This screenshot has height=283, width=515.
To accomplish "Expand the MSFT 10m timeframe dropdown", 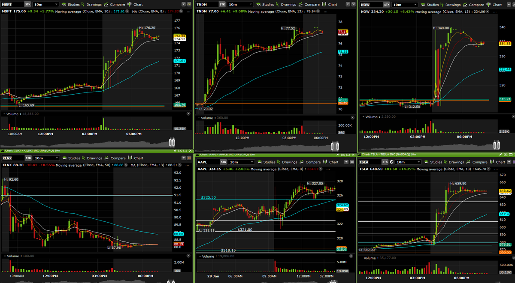I will [x=45, y=4].
